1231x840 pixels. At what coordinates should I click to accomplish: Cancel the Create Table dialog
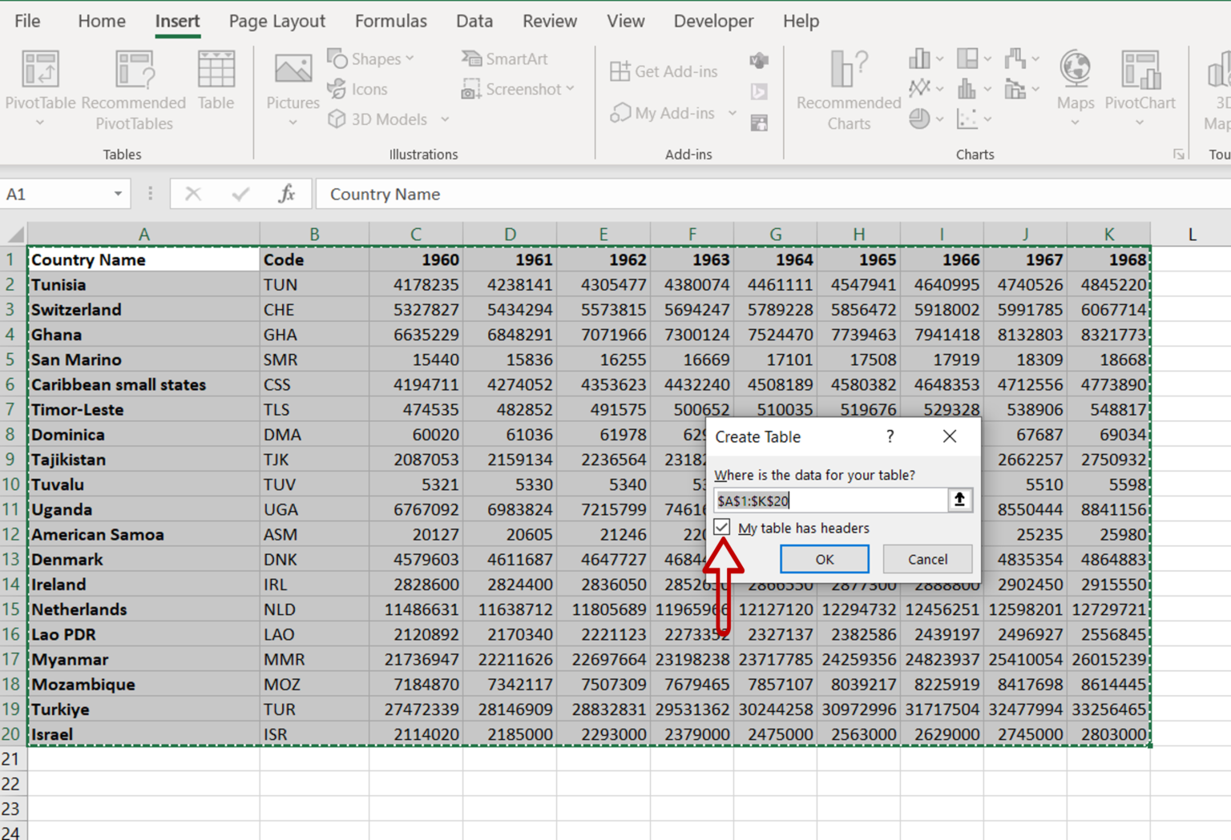[x=927, y=559]
